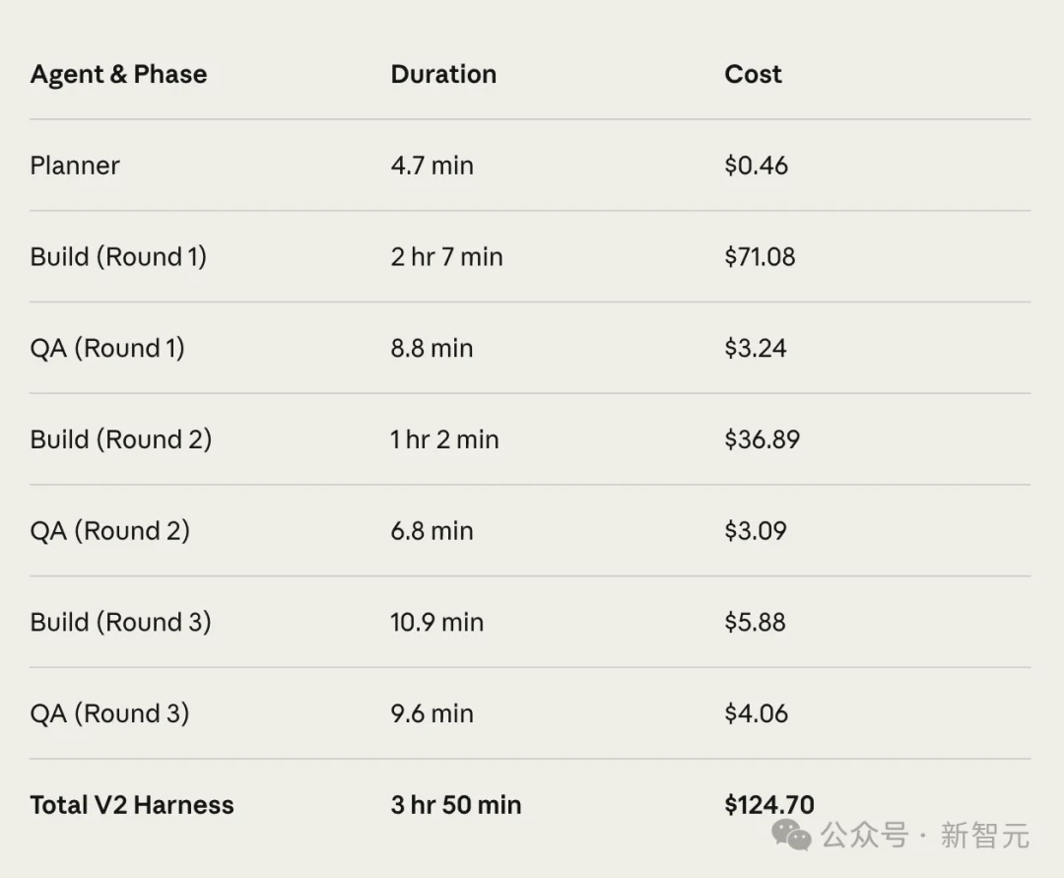Select the "Build (Round 2)" row label

(120, 439)
